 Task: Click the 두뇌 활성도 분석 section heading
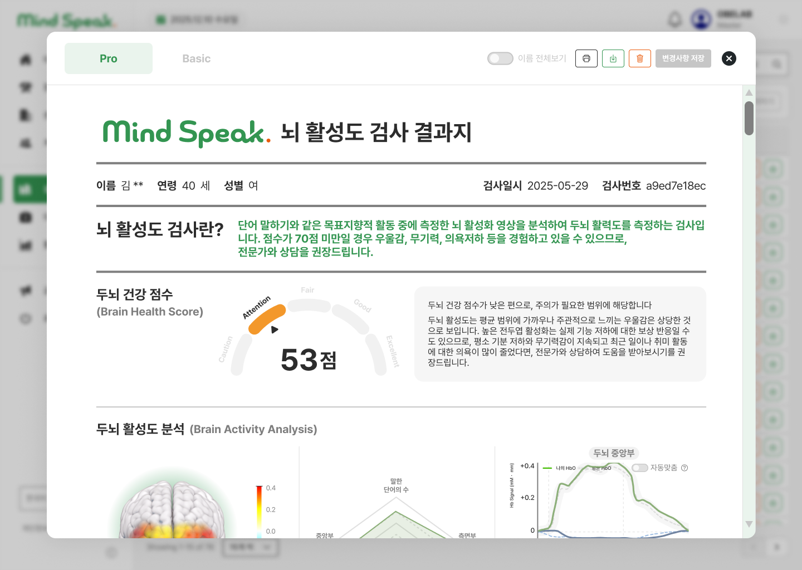coord(140,429)
